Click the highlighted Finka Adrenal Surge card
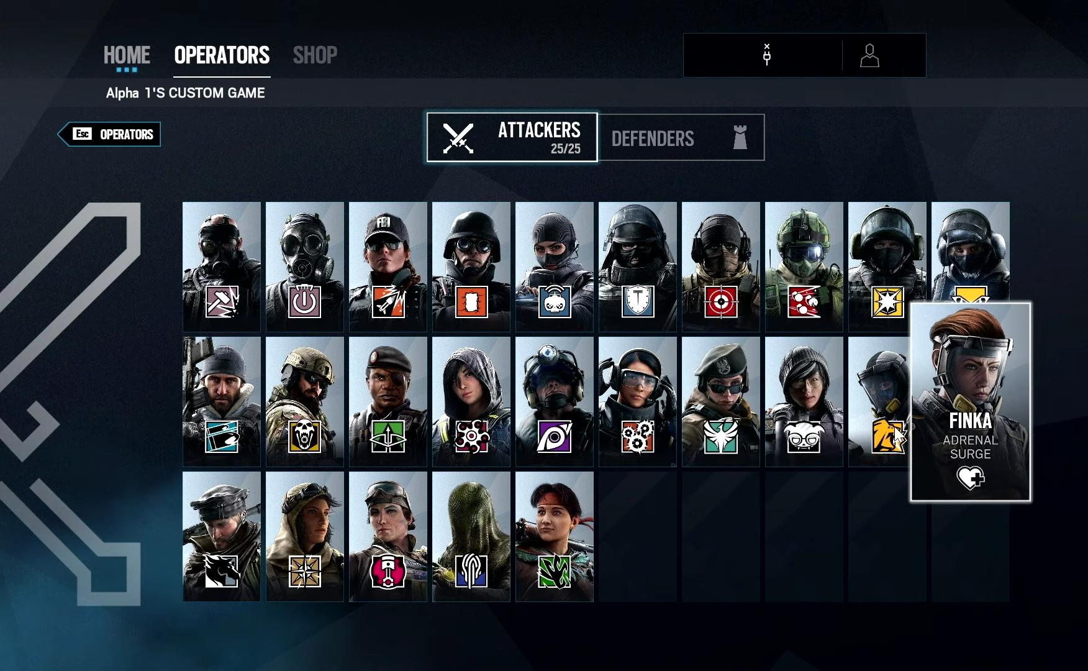 pyautogui.click(x=971, y=402)
